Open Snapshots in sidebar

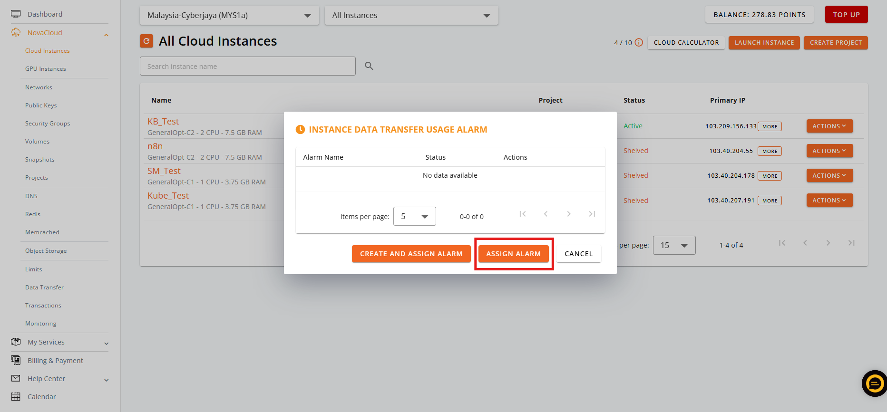(x=40, y=160)
